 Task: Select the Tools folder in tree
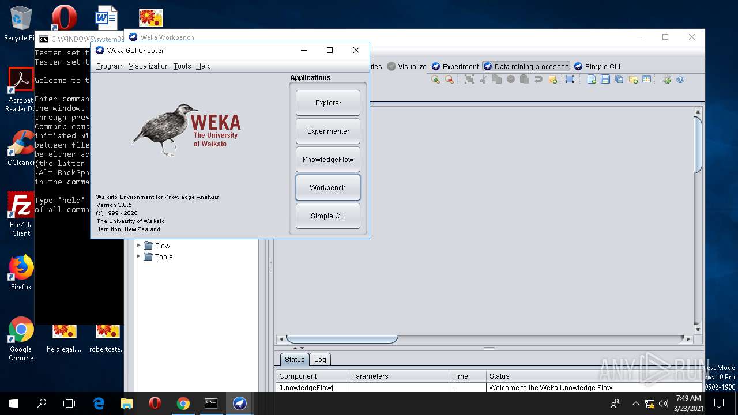click(x=158, y=256)
